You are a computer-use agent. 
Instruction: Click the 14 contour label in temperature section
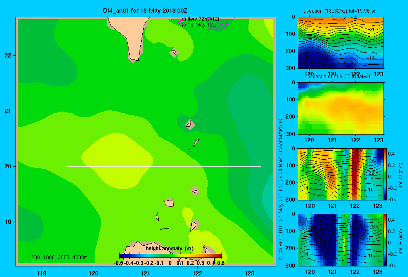pyautogui.click(x=305, y=57)
